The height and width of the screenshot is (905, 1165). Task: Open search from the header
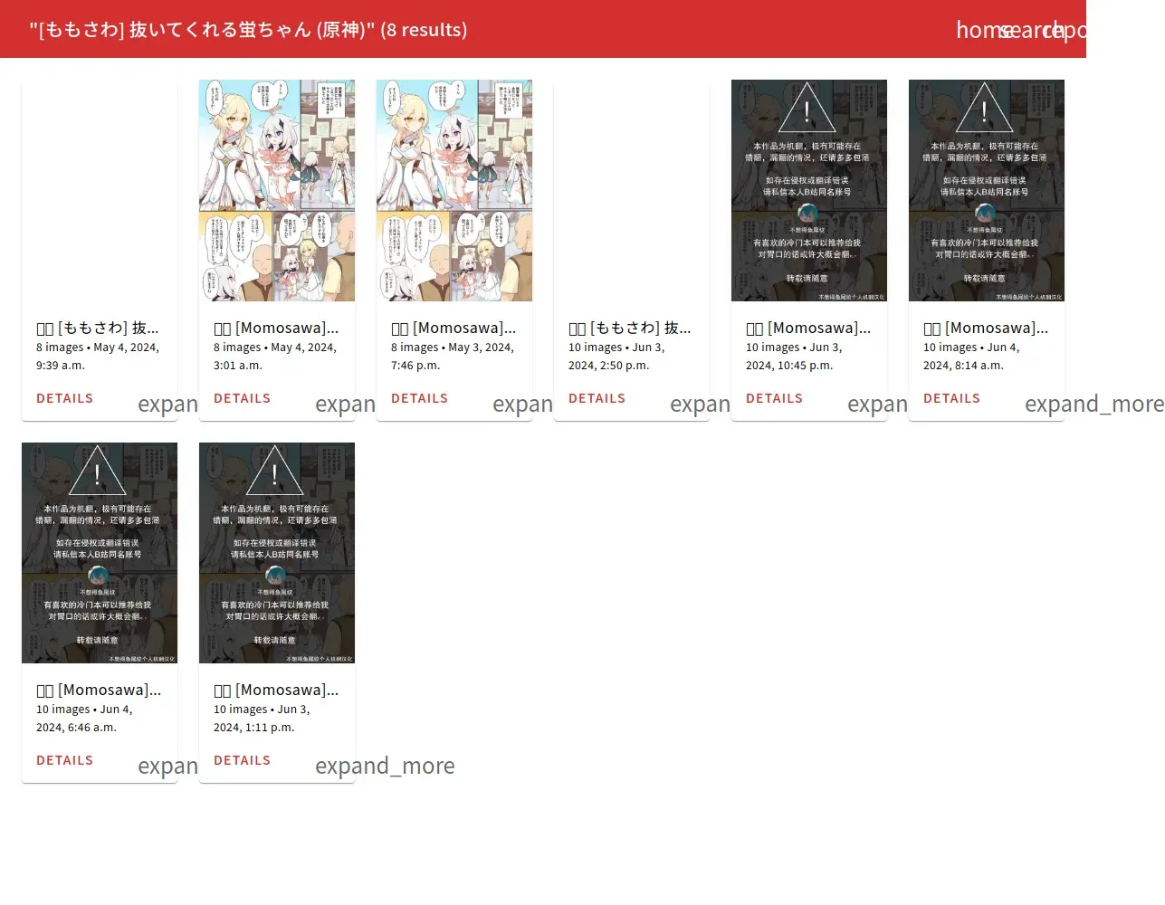tap(1021, 30)
